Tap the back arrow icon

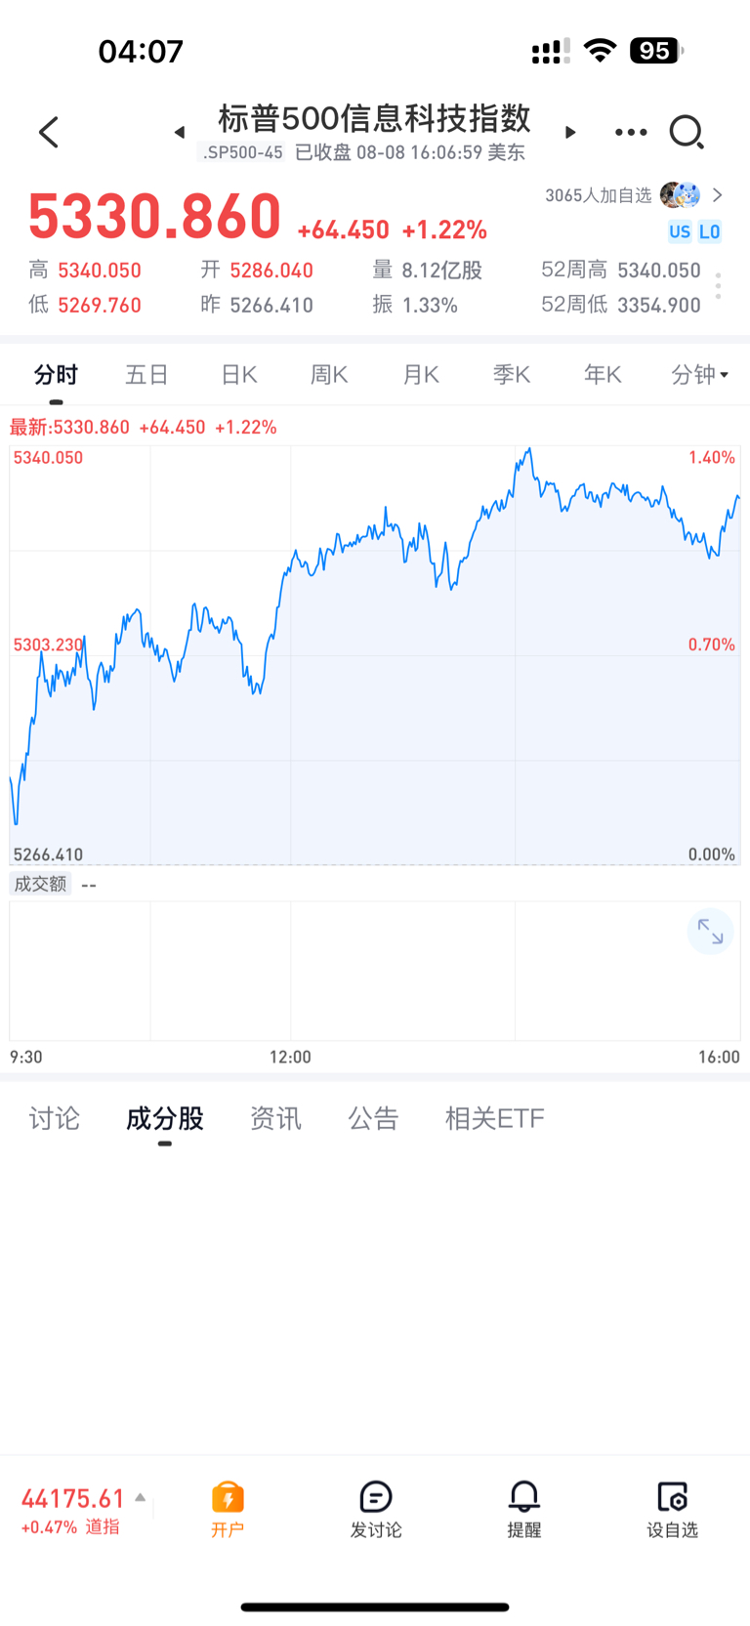tap(49, 132)
